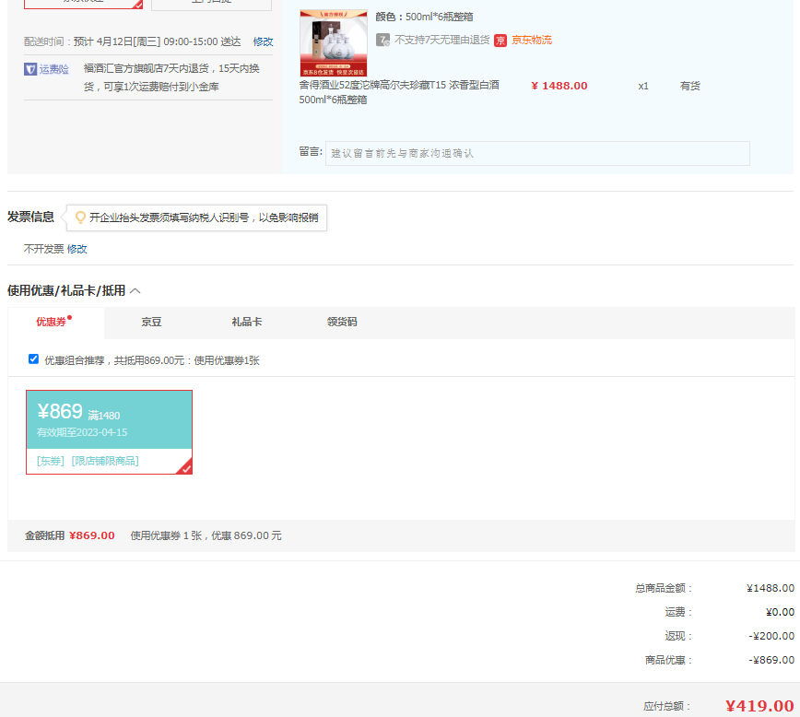
Task: Click the 运费 ¥0.00 value
Action: coord(780,612)
